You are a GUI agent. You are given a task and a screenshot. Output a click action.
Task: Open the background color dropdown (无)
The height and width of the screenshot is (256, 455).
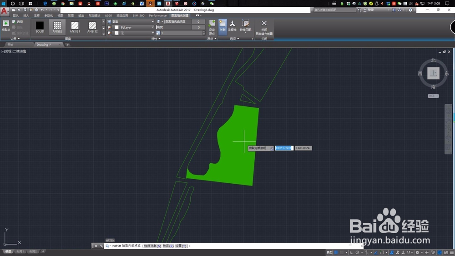(x=133, y=33)
